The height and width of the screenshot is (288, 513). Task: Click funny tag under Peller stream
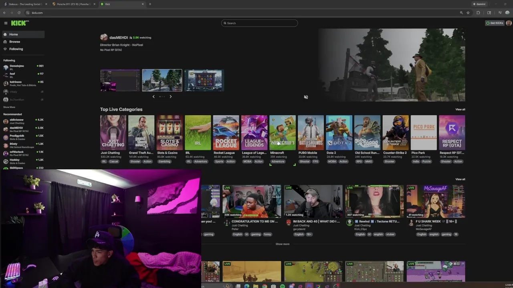[x=267, y=234]
